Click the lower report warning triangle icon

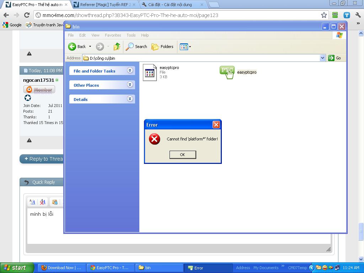(x=29, y=140)
